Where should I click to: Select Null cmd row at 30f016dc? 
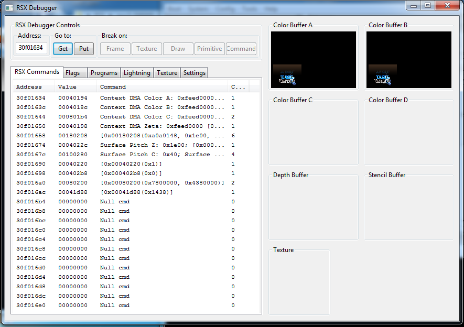(136, 296)
